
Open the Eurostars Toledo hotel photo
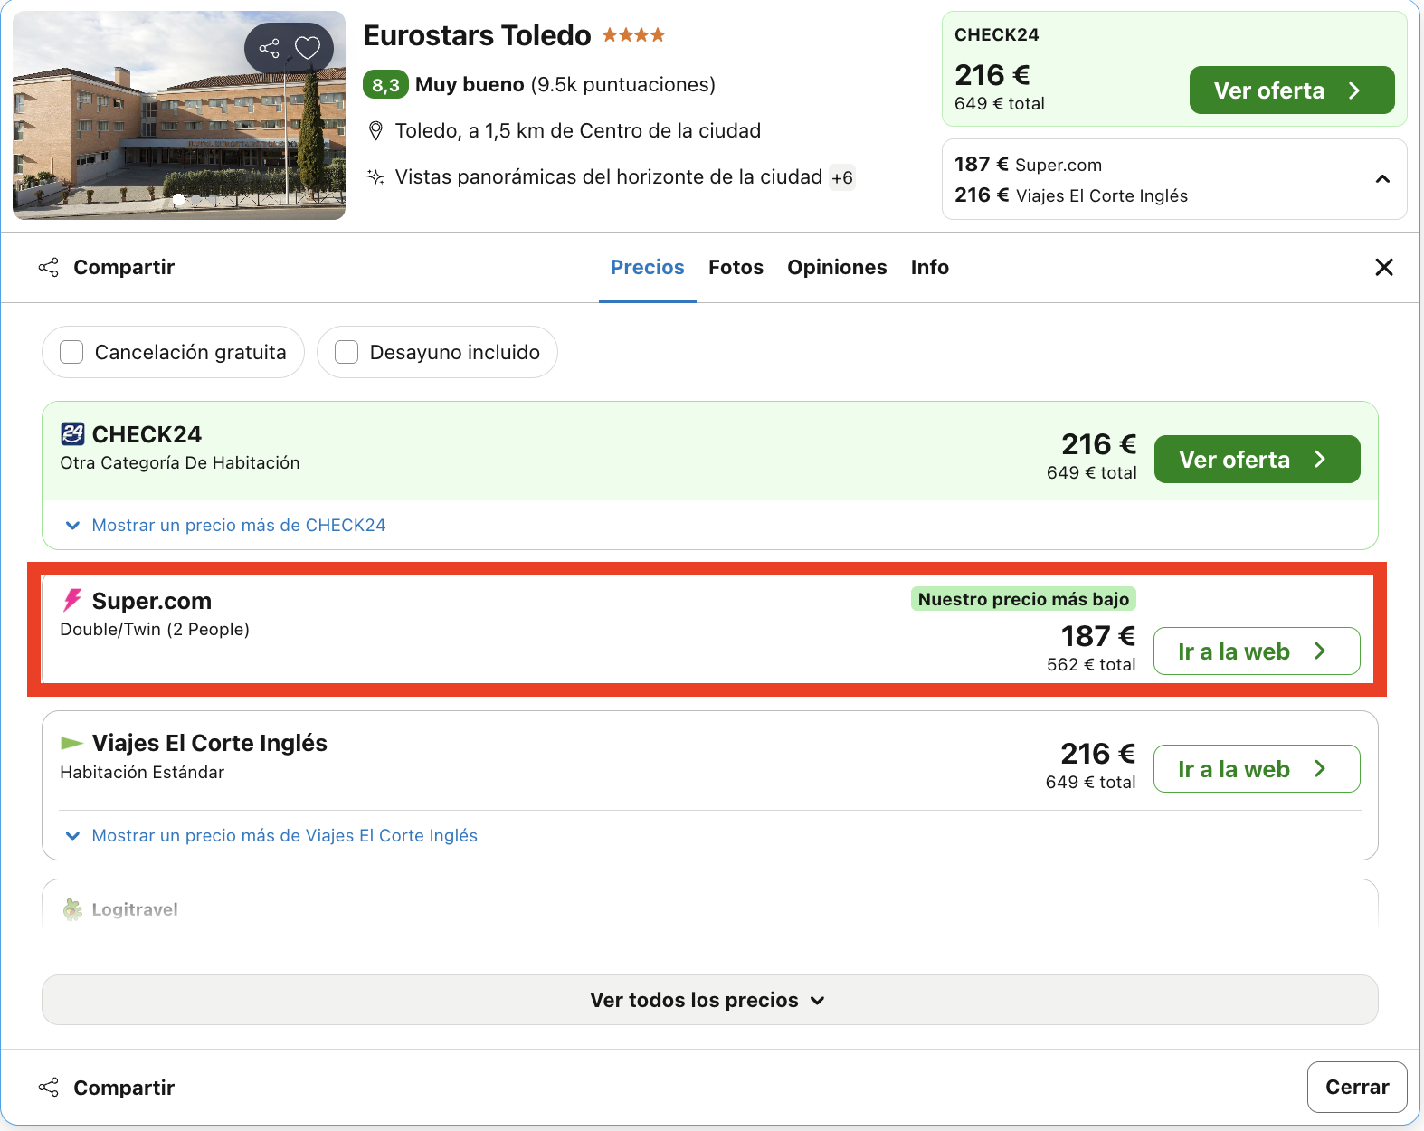tap(179, 115)
